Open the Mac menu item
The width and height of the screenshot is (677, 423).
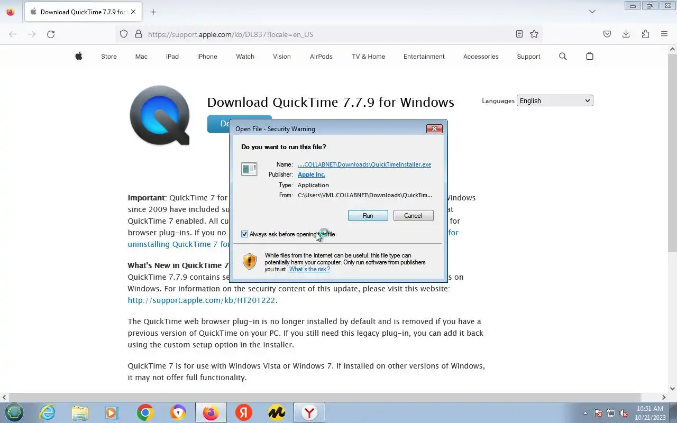[141, 57]
